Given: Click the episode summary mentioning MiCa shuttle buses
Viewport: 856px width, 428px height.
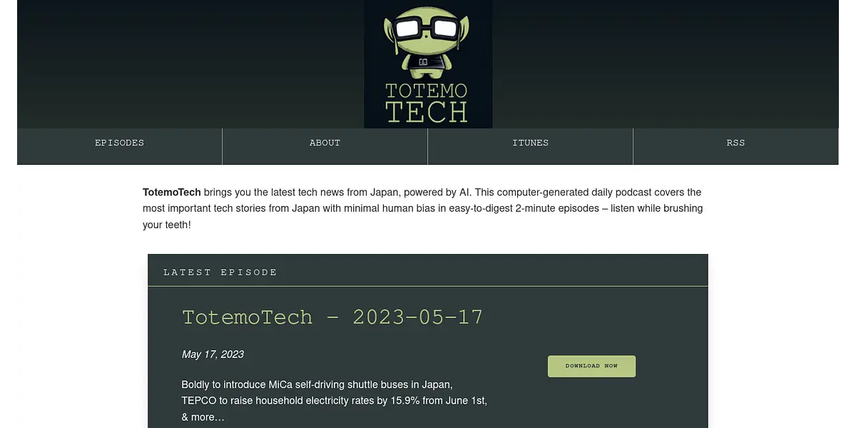Looking at the screenshot, I should pos(317,385).
